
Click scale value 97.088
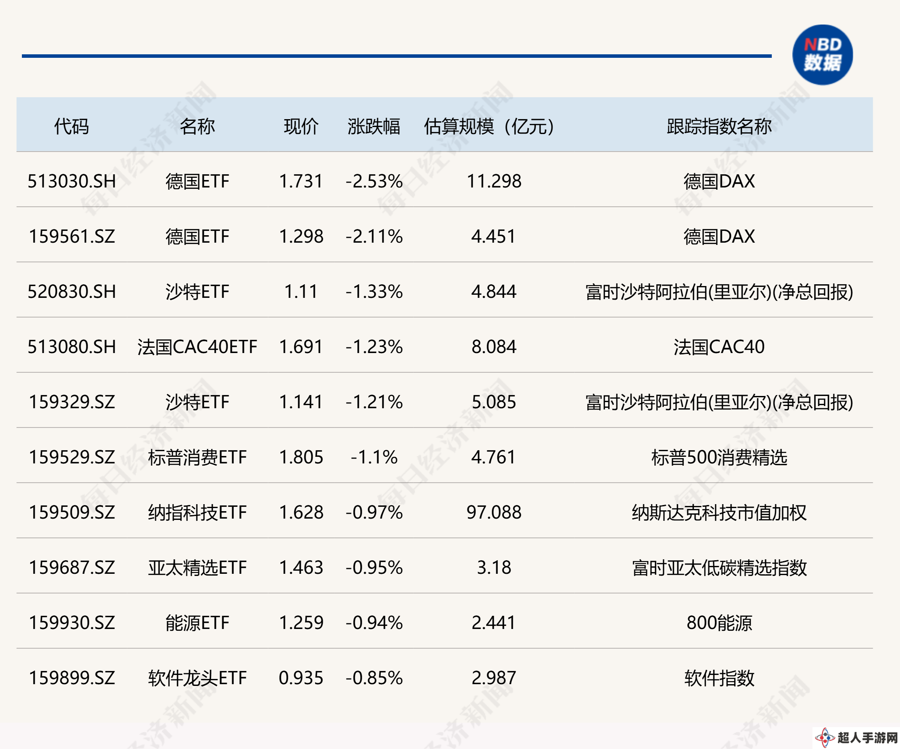(x=494, y=512)
